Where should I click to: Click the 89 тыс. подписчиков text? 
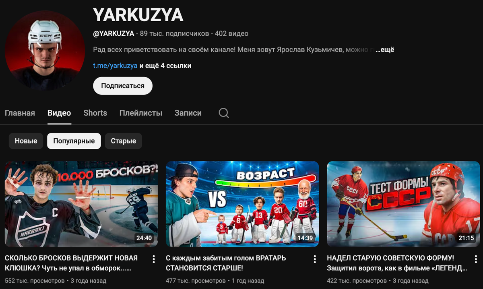pos(175,34)
